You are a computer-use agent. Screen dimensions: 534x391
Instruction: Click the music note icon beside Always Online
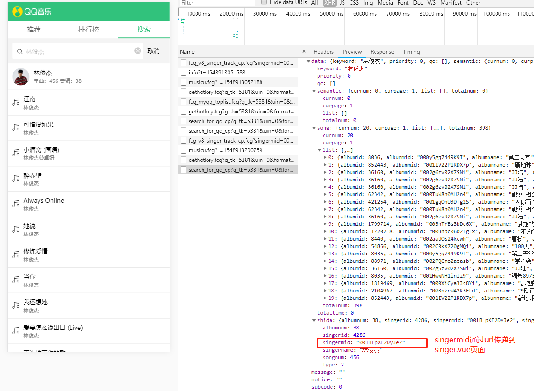coord(16,204)
